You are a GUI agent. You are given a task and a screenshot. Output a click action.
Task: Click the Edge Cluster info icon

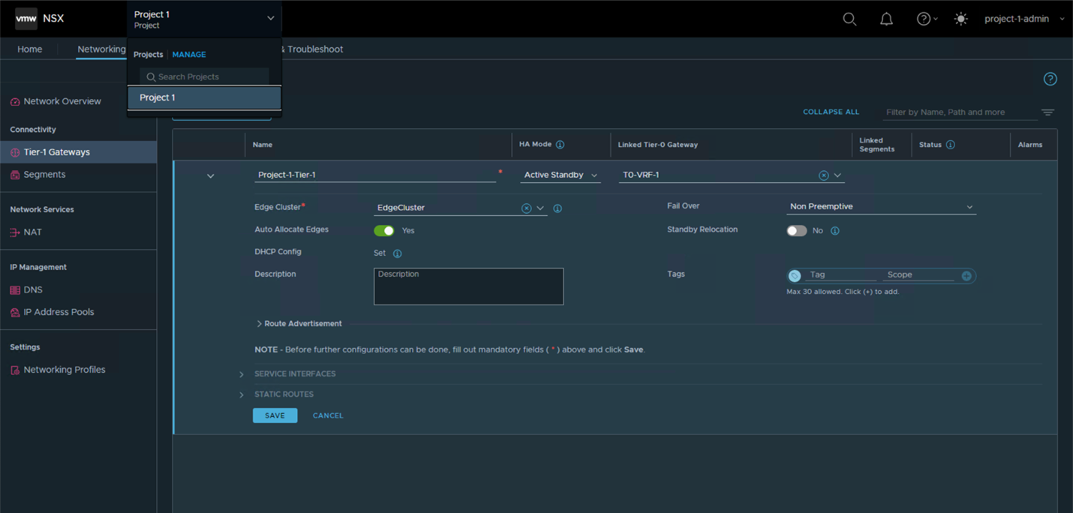click(558, 208)
